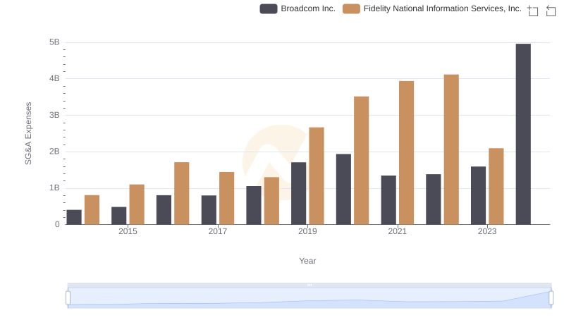Click the 5B y-axis label
Image resolution: width=564 pixels, height=325 pixels.
[x=54, y=42]
